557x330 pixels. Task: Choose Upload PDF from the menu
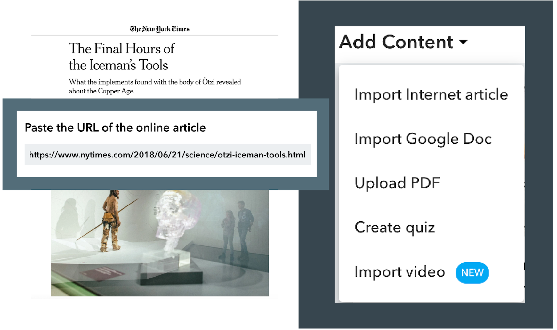tap(397, 183)
